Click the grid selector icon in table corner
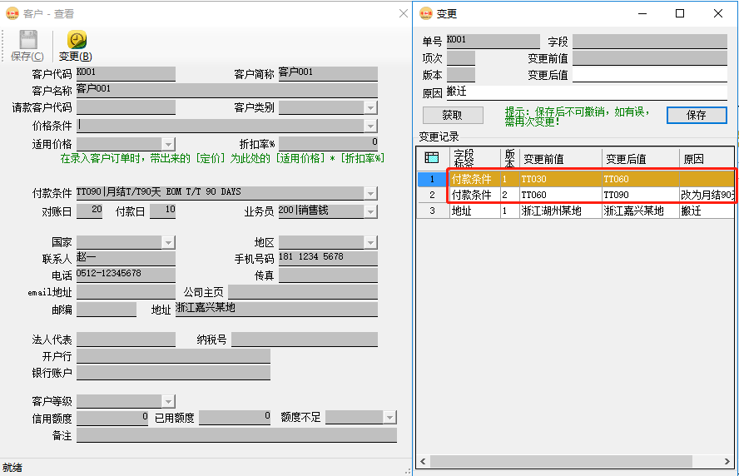Image resolution: width=739 pixels, height=476 pixels. click(432, 157)
